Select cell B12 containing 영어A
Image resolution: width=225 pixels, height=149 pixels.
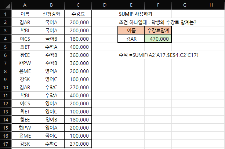tap(51, 103)
